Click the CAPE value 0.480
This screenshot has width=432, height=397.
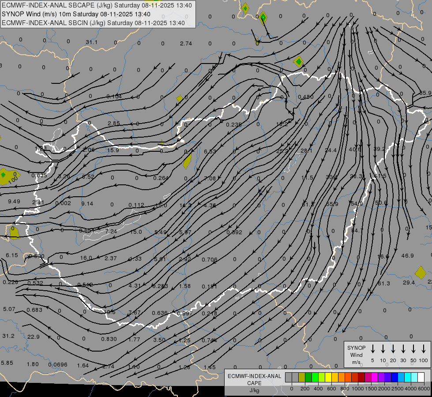coord(306,97)
